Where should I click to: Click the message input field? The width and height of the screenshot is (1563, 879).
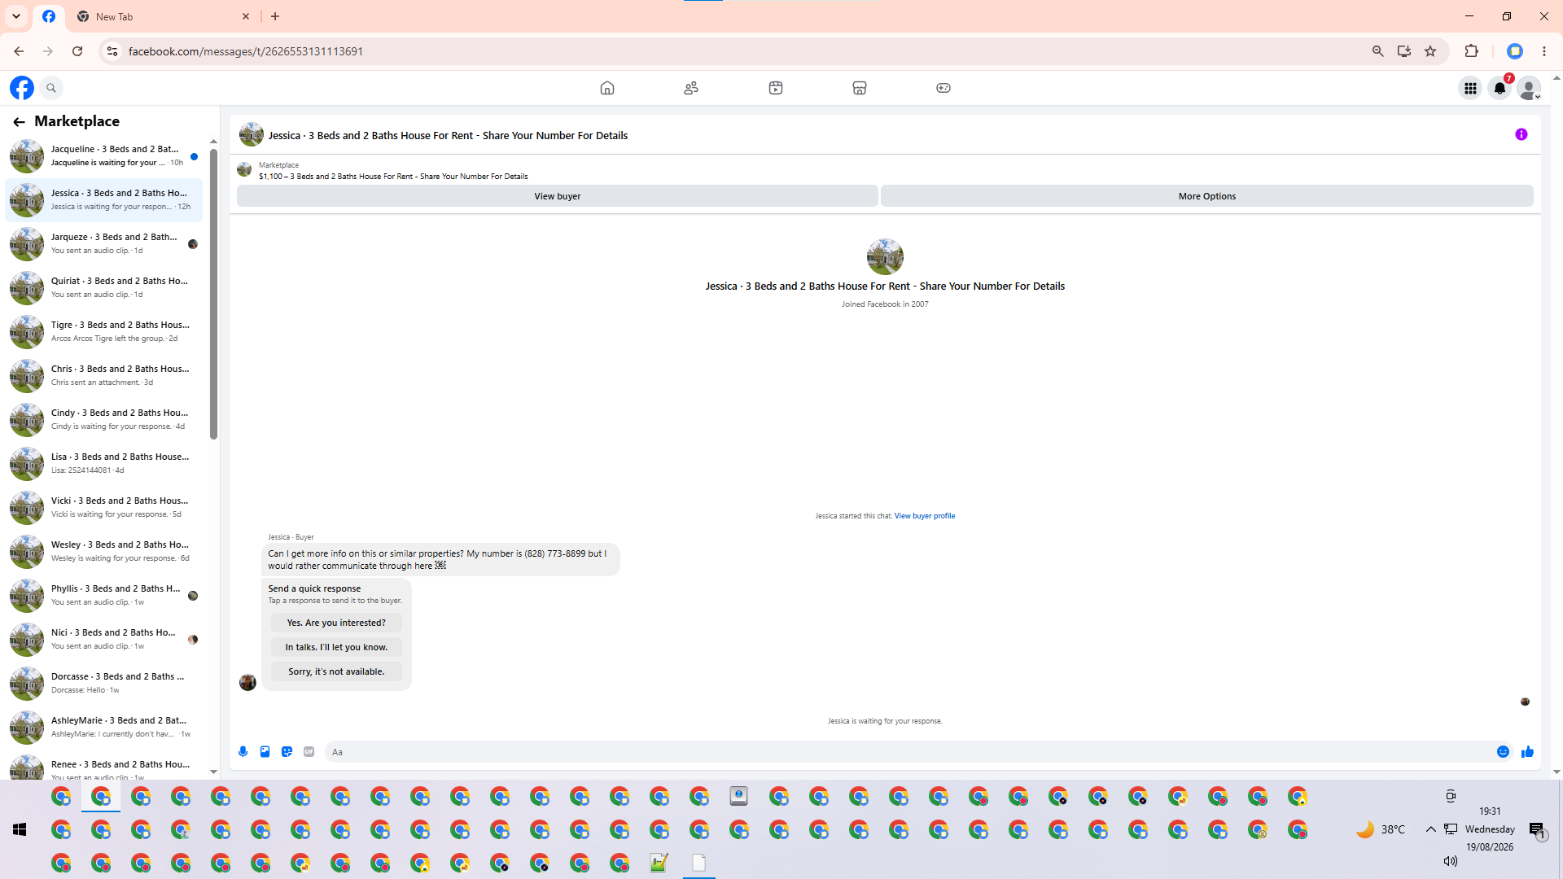pos(908,752)
